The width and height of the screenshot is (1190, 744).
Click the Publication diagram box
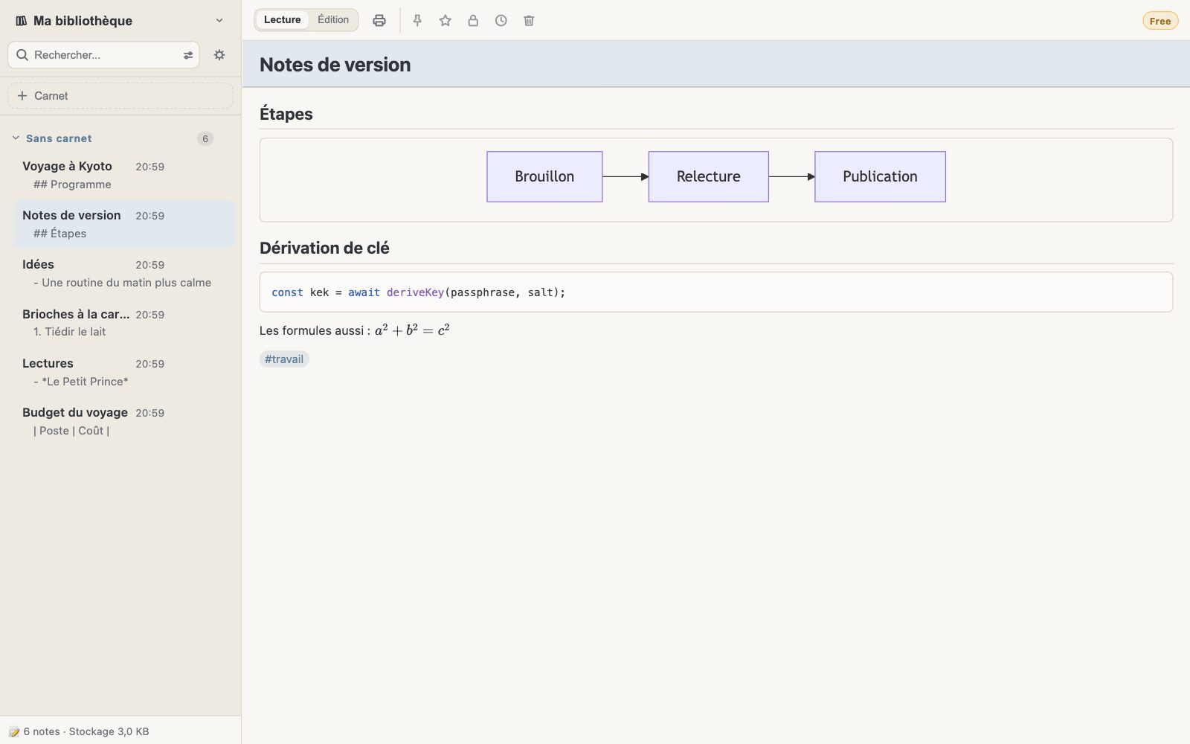point(880,176)
